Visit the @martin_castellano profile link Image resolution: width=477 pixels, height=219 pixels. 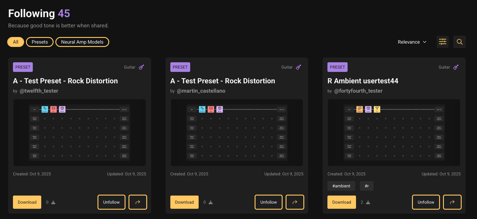click(201, 91)
